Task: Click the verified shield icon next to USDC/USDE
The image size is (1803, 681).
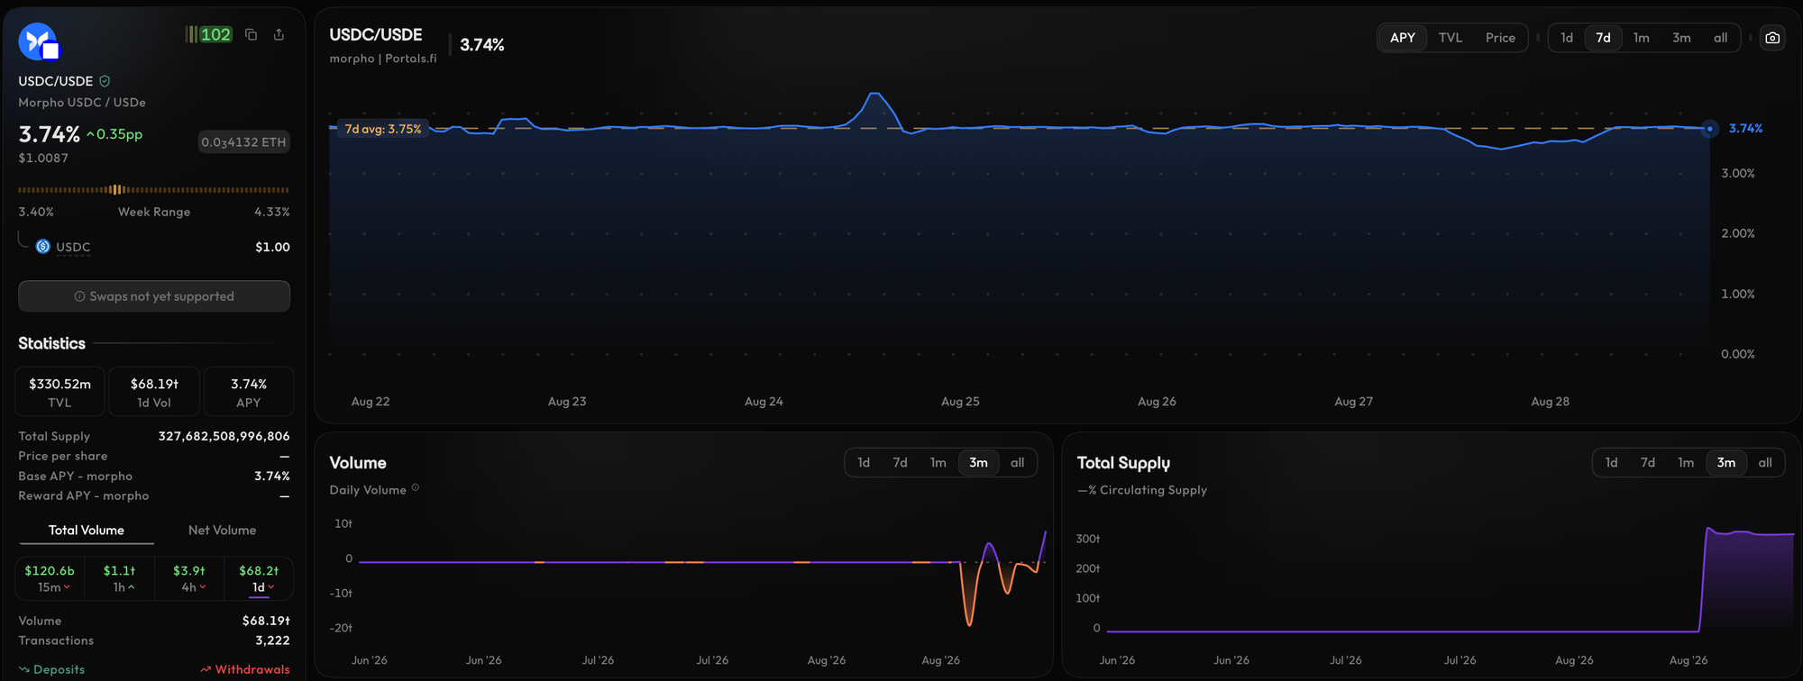Action: coord(105,81)
